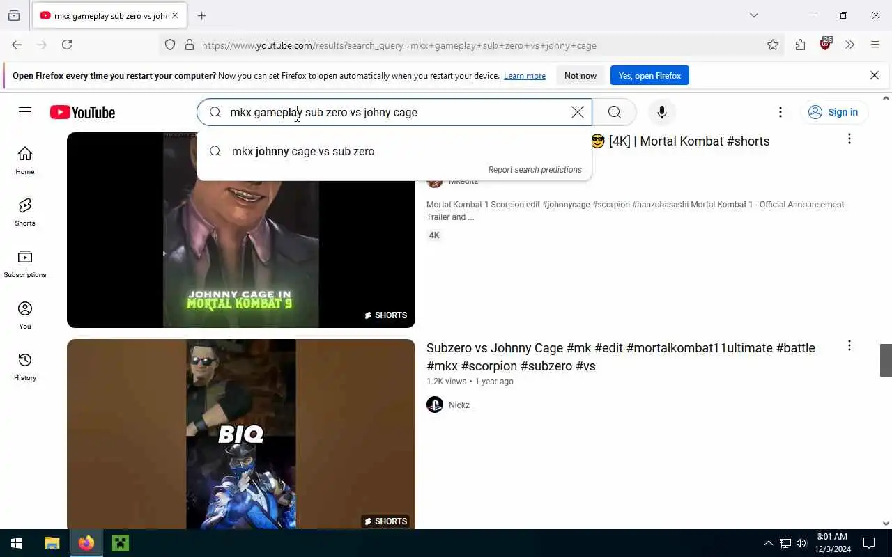Open action menu for Subzero vs Johnny Cage video
The image size is (892, 557).
(x=849, y=345)
